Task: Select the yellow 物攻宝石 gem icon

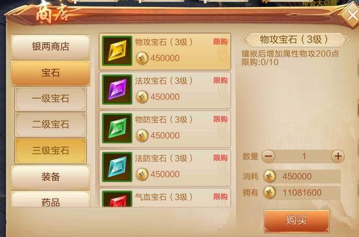Action: pos(117,51)
